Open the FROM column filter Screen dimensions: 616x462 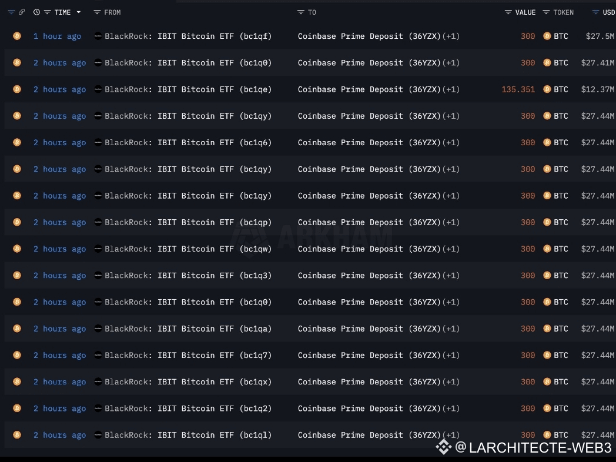tap(97, 12)
